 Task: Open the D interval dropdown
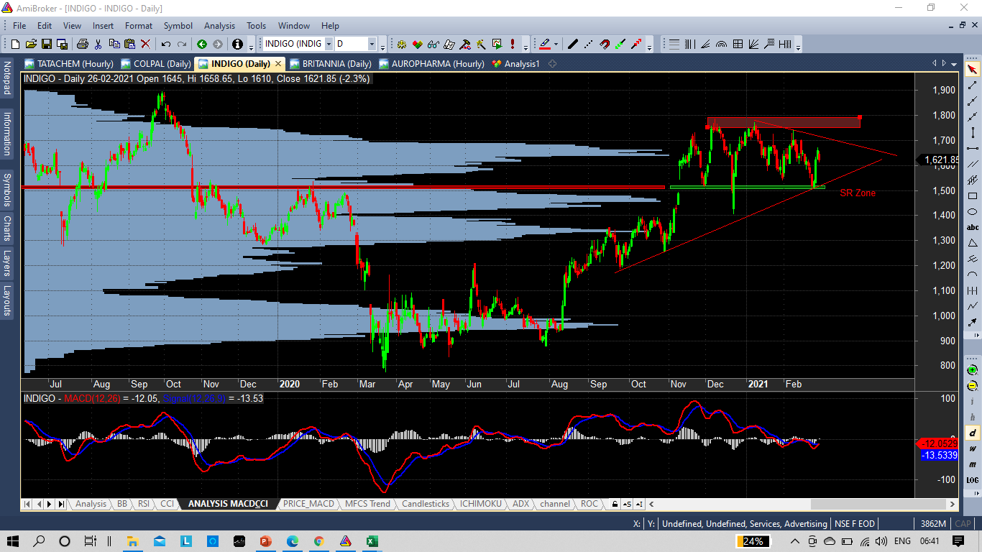coord(372,44)
